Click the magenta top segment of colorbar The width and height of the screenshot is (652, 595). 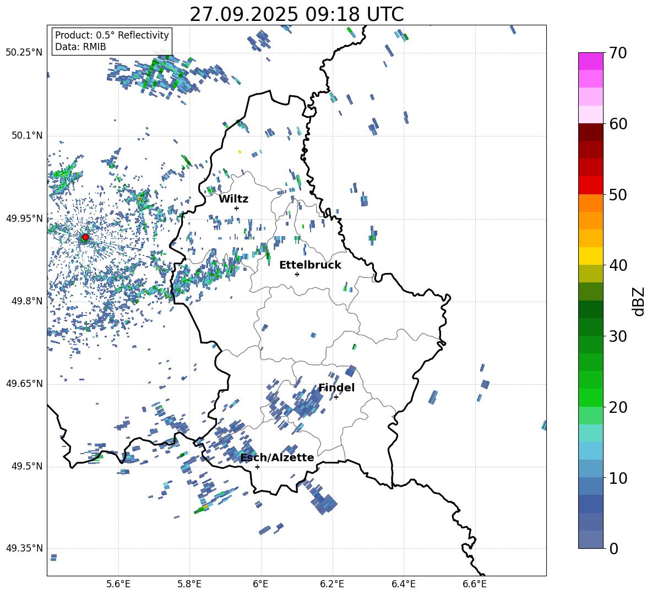(591, 61)
